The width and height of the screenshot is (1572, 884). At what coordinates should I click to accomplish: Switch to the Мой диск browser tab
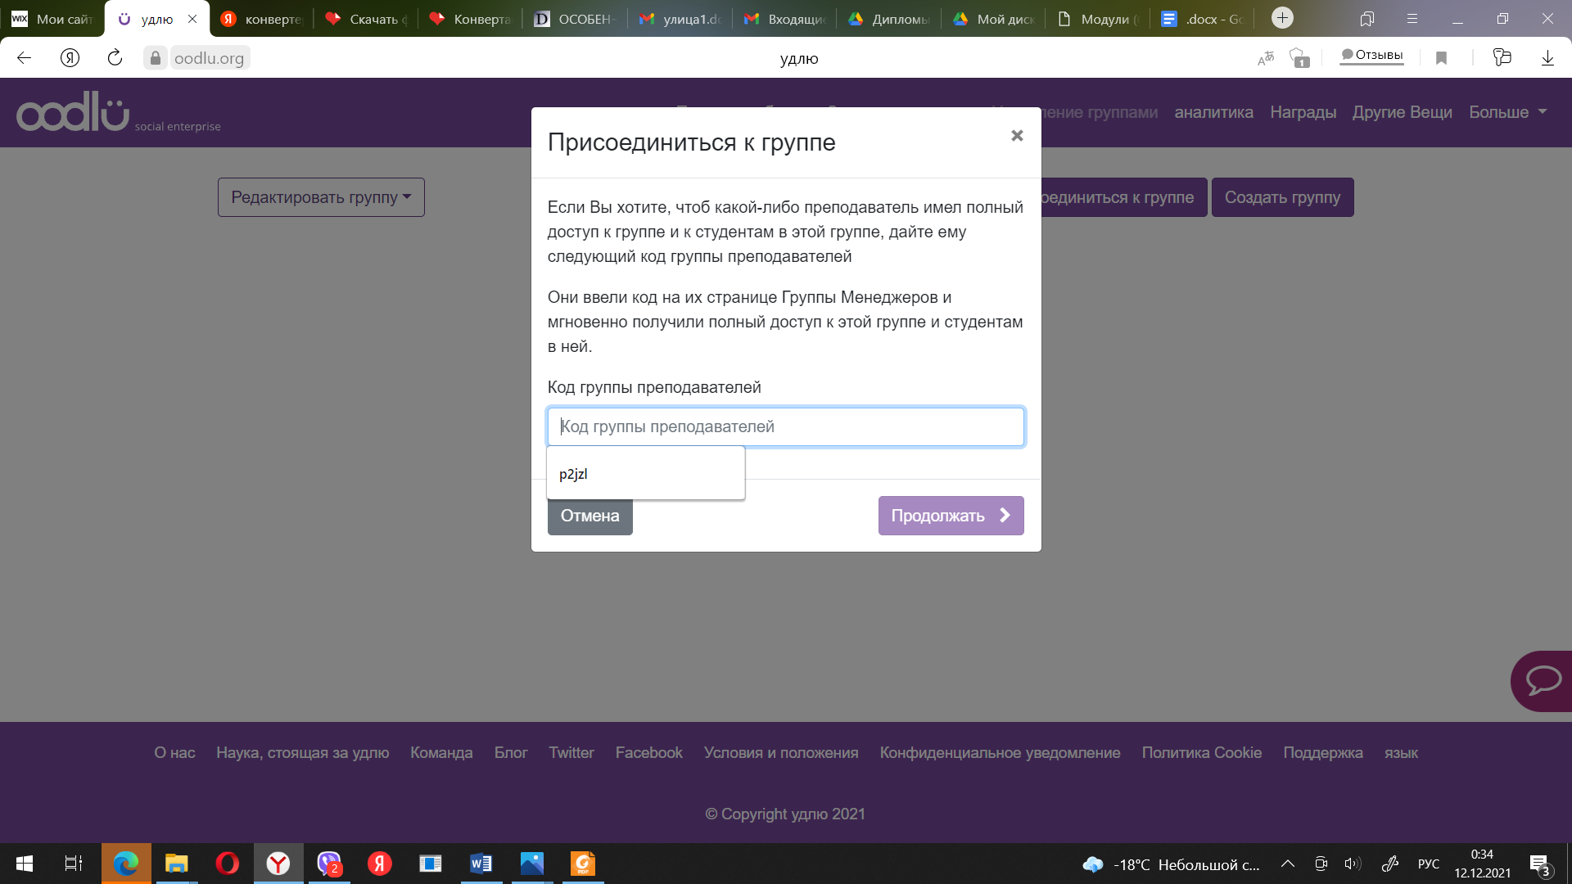[x=995, y=19]
